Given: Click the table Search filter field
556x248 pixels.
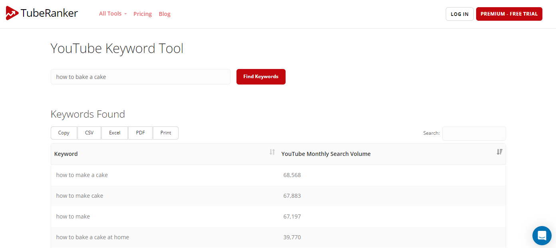Looking at the screenshot, I should 474,133.
